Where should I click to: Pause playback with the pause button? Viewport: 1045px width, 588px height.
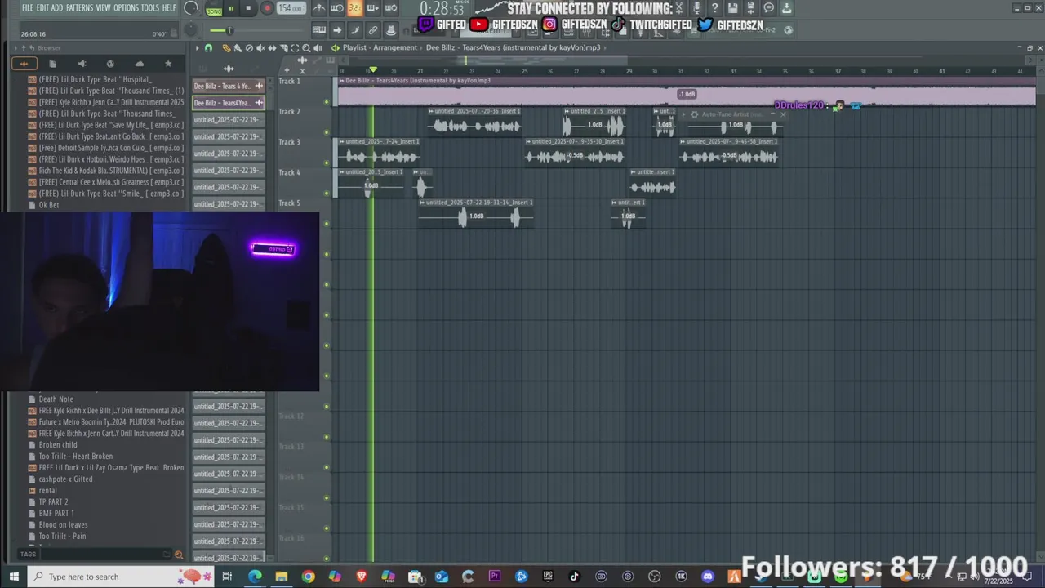click(x=231, y=8)
